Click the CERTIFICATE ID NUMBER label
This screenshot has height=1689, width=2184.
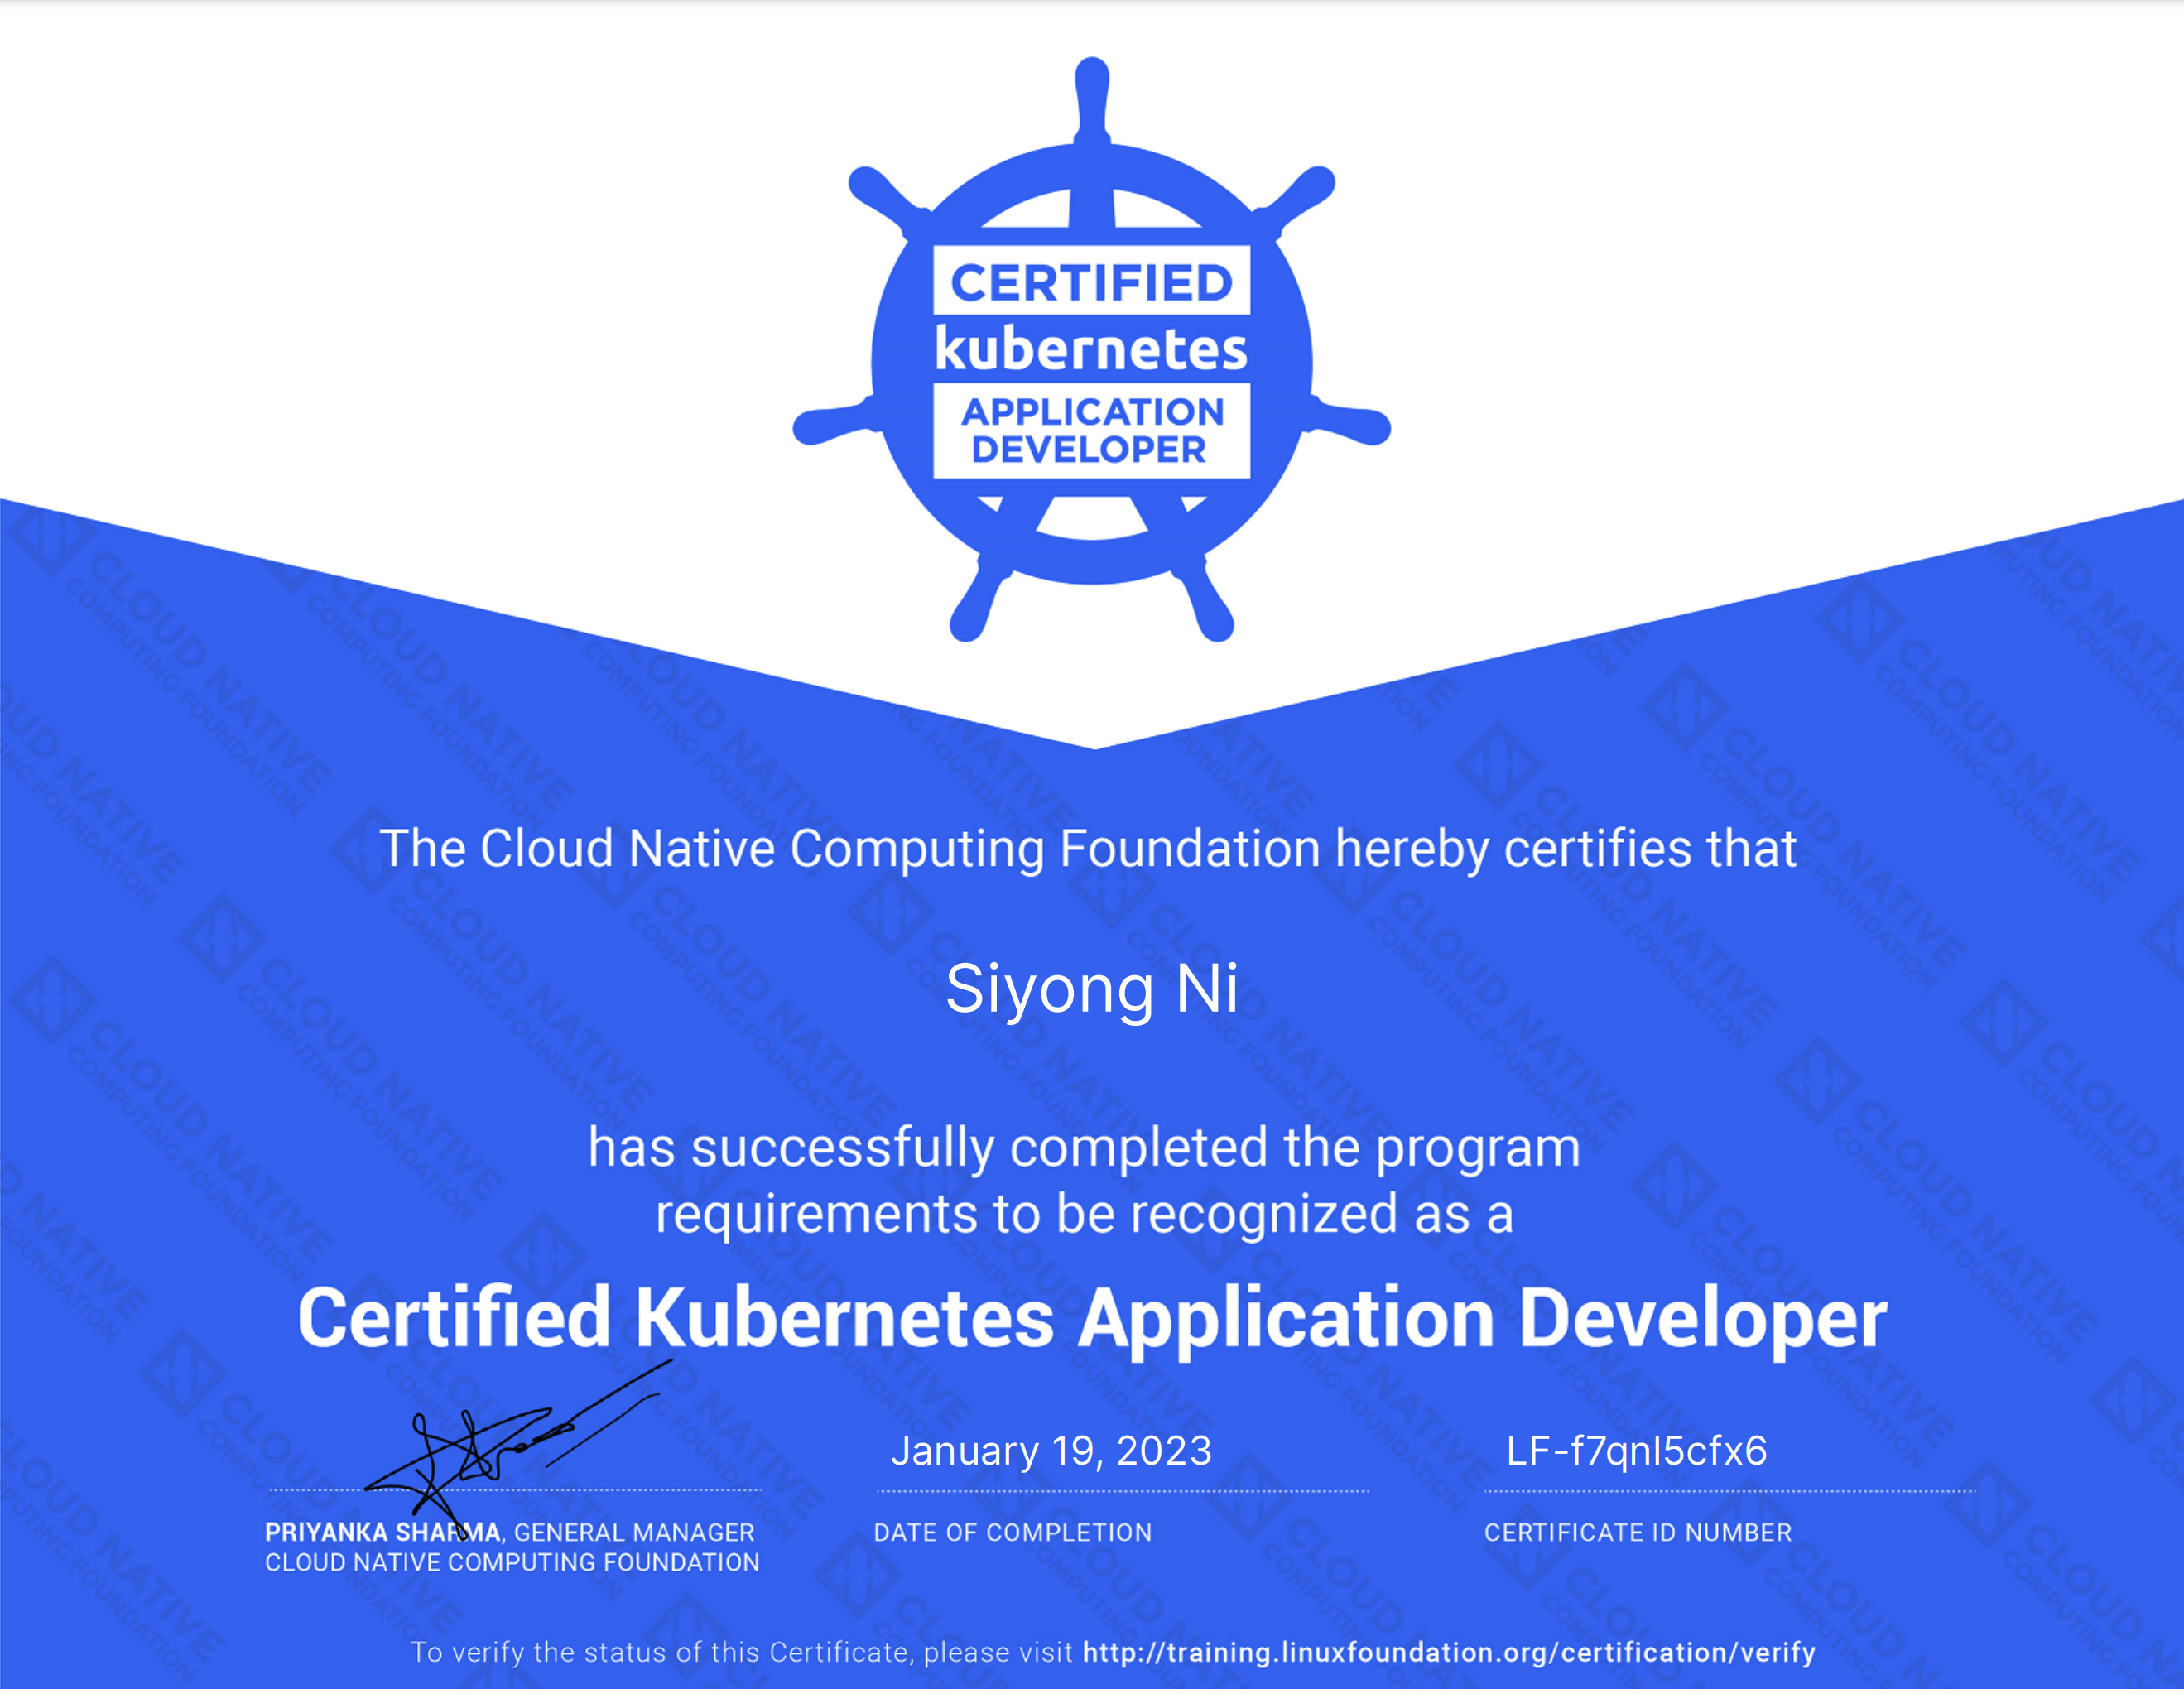click(1637, 1532)
